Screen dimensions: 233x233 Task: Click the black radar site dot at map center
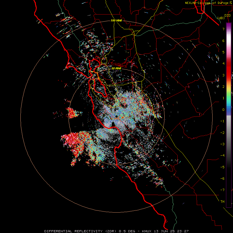(x=116, y=116)
